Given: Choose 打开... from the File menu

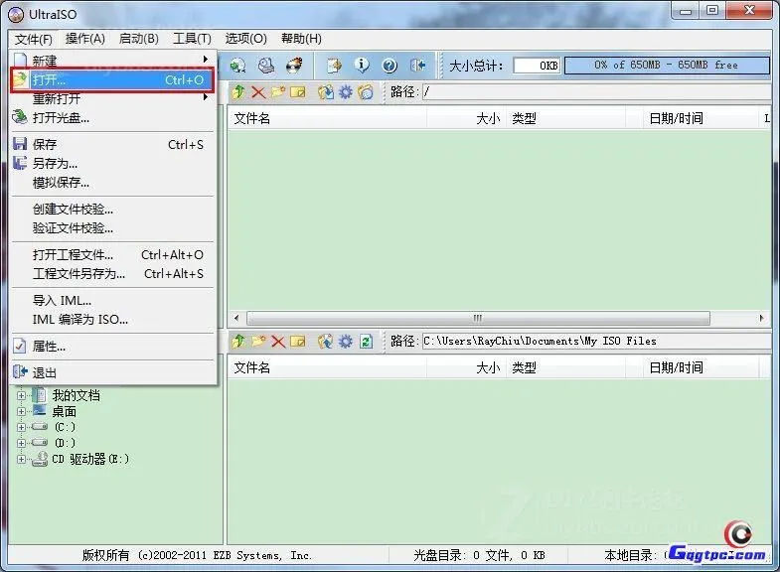Looking at the screenshot, I should 113,80.
